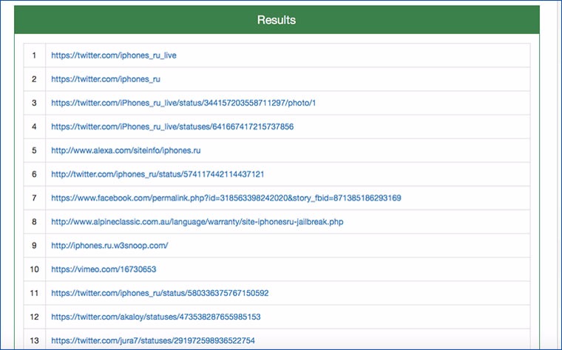Open the https://twitter.com/iphones_ru link
This screenshot has width=562, height=350.
(106, 79)
